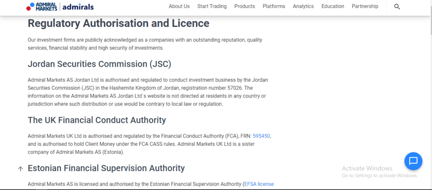Image resolution: width=432 pixels, height=190 pixels.
Task: Open the Start Trading menu
Action: (212, 6)
